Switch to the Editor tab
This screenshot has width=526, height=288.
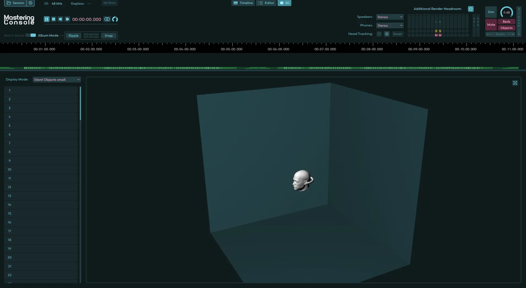266,3
